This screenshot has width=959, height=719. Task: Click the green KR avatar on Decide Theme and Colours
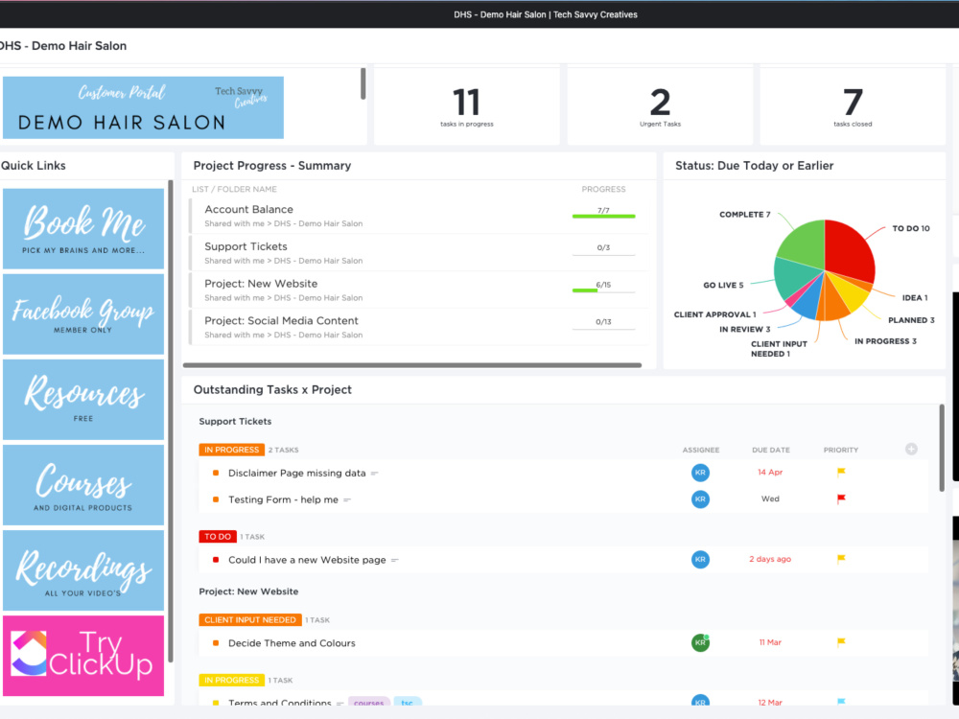(x=700, y=642)
